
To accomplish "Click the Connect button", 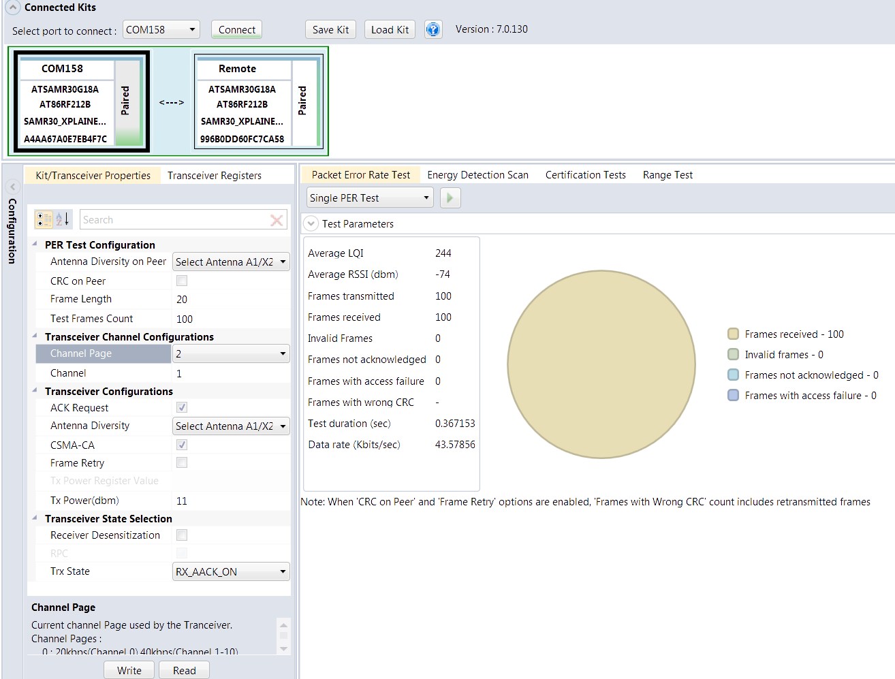I will tap(236, 29).
